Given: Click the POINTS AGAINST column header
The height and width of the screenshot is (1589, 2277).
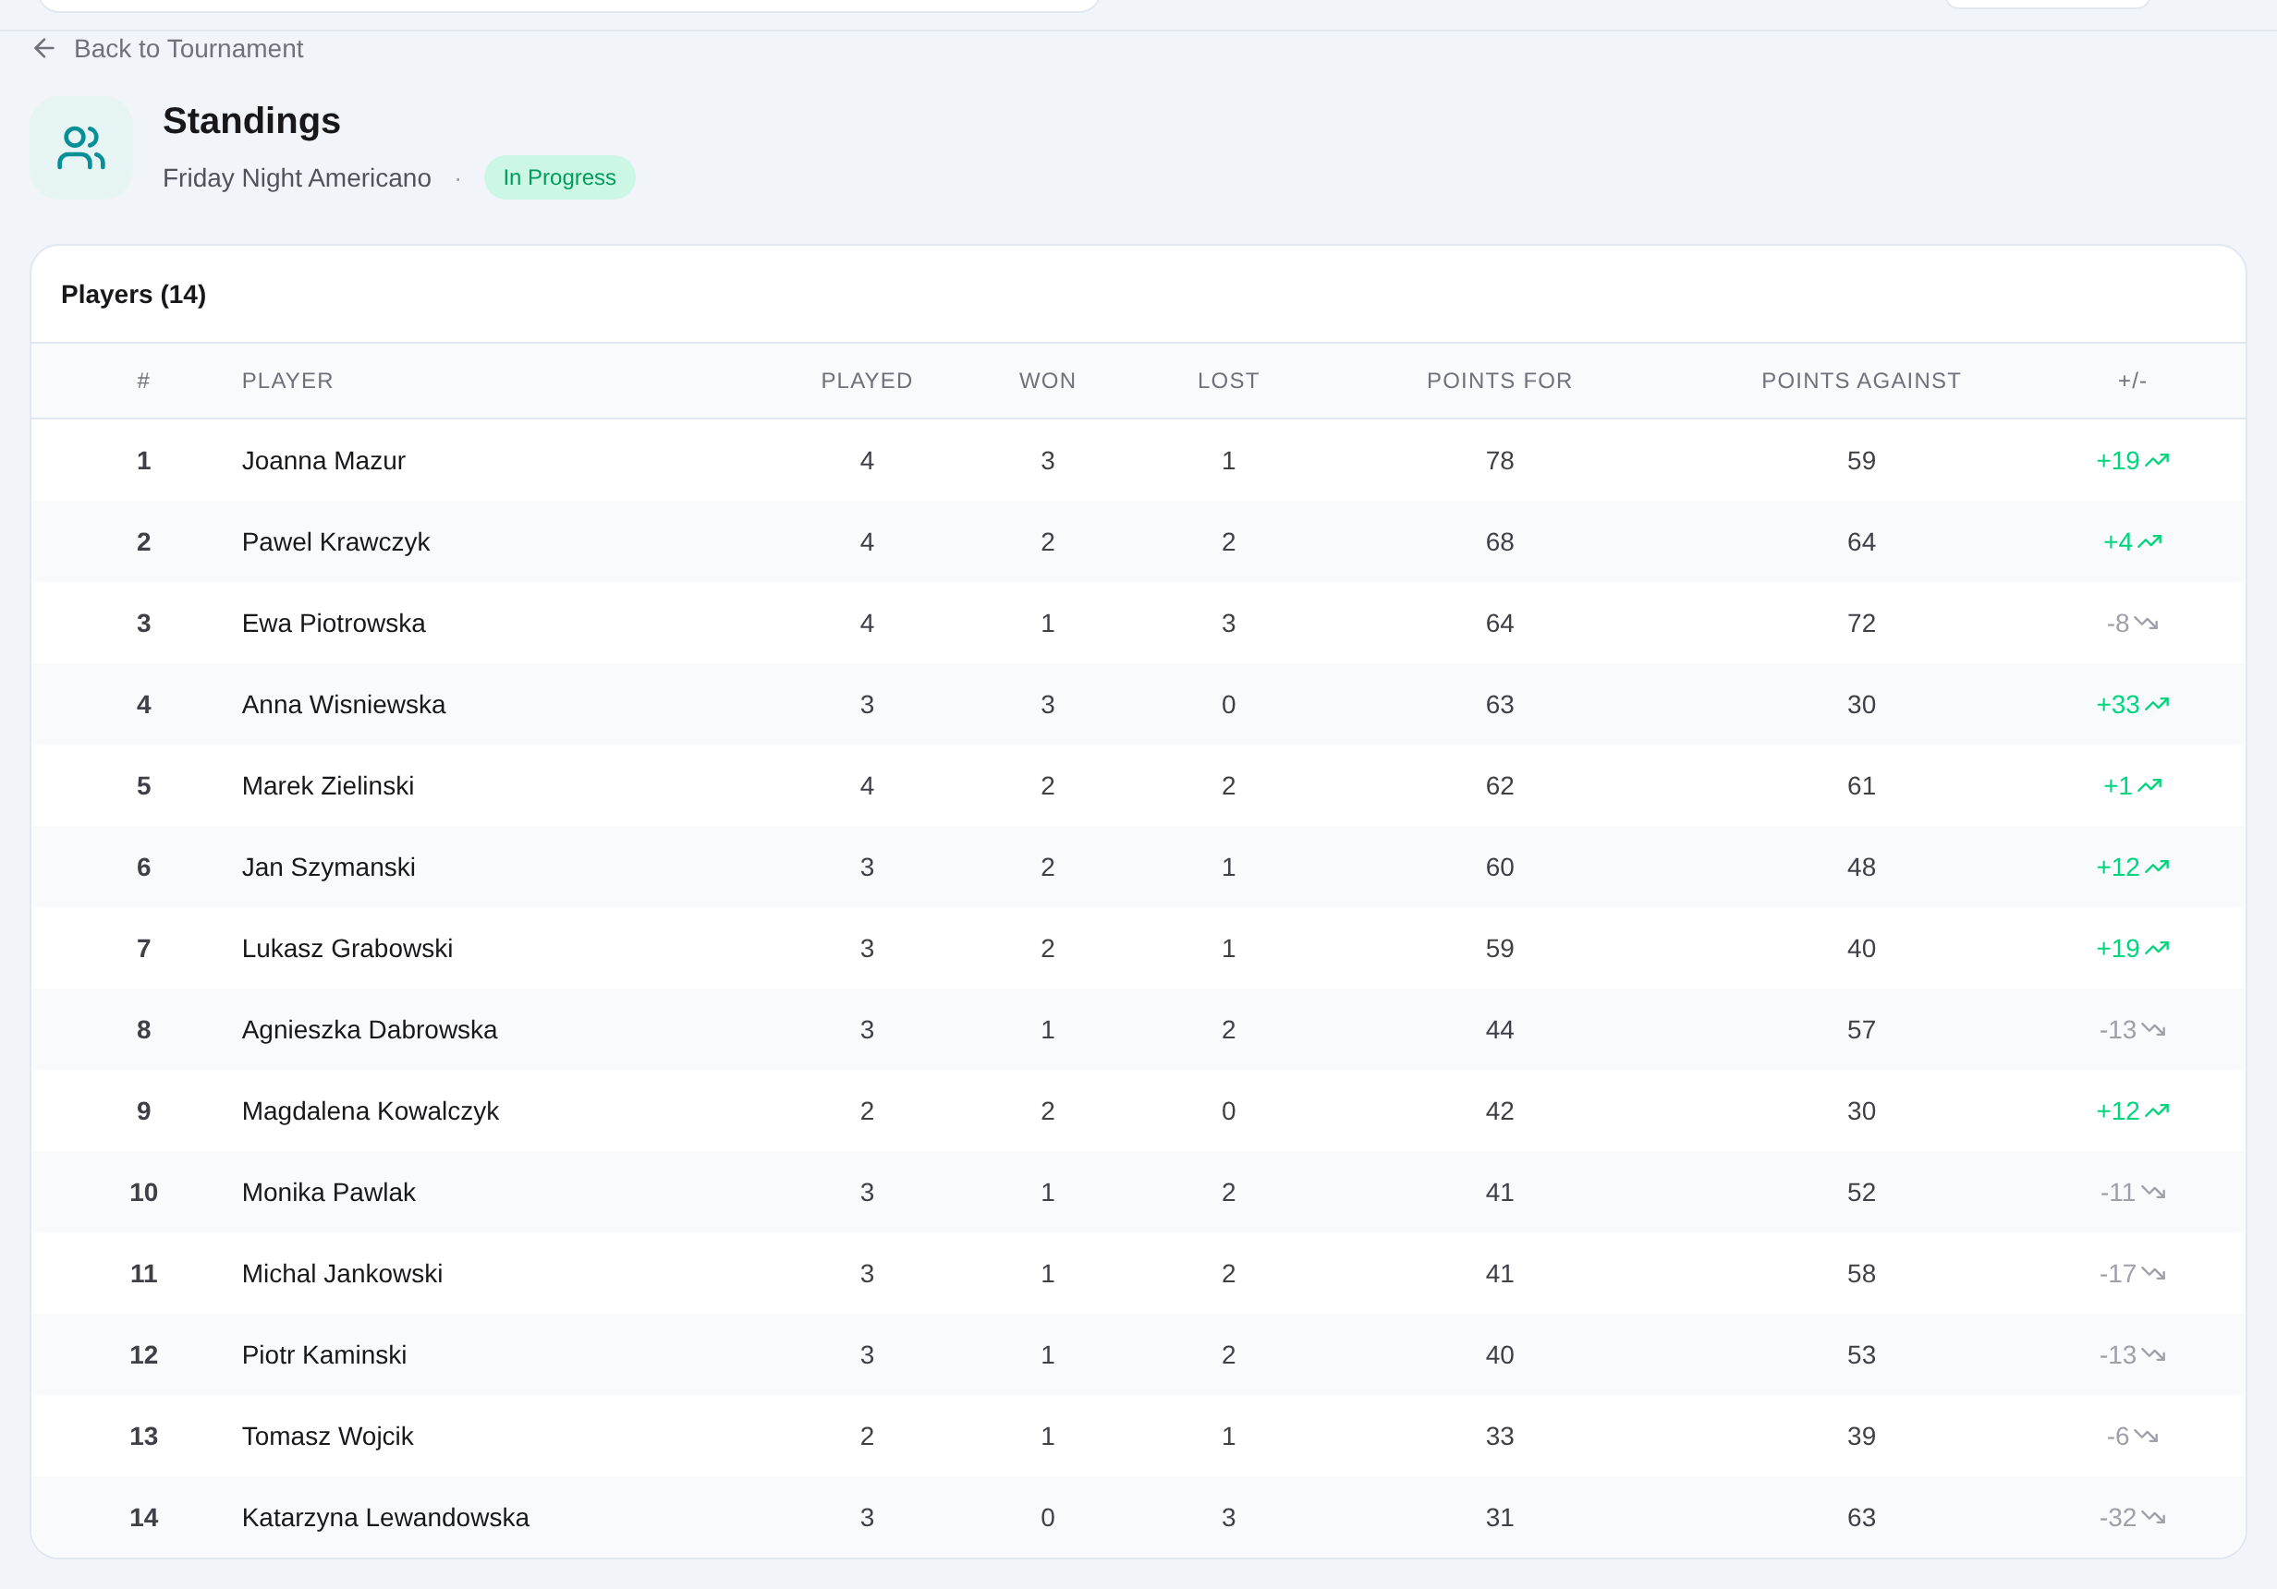Looking at the screenshot, I should click(1860, 381).
